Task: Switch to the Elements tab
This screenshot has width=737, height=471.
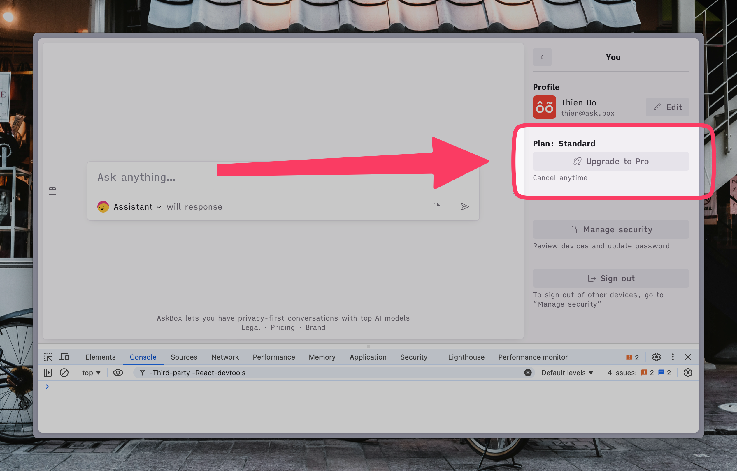Action: (x=101, y=357)
